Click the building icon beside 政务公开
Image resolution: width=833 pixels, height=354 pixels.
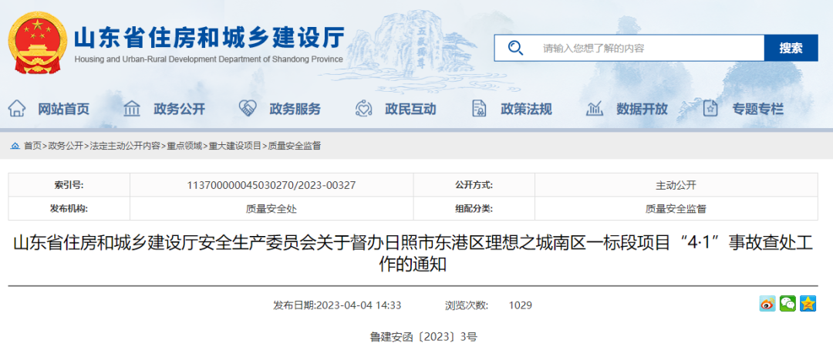(x=132, y=109)
